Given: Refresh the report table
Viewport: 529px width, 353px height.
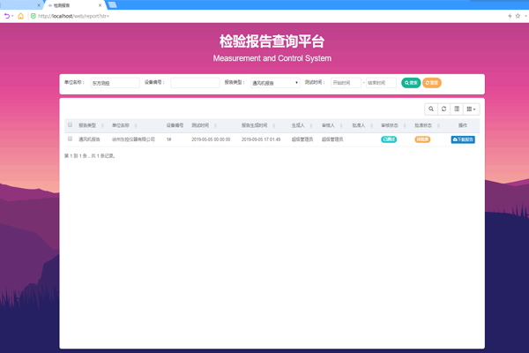Looking at the screenshot, I should click(x=444, y=109).
